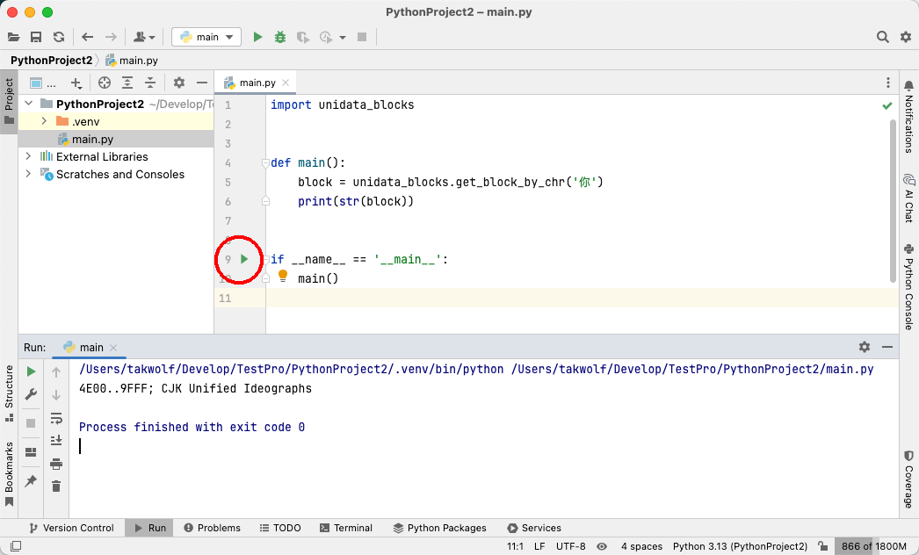Open Run panel settings gear
The width and height of the screenshot is (919, 555).
865,347
